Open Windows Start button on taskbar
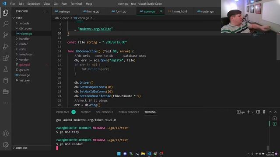 tap(119, 154)
